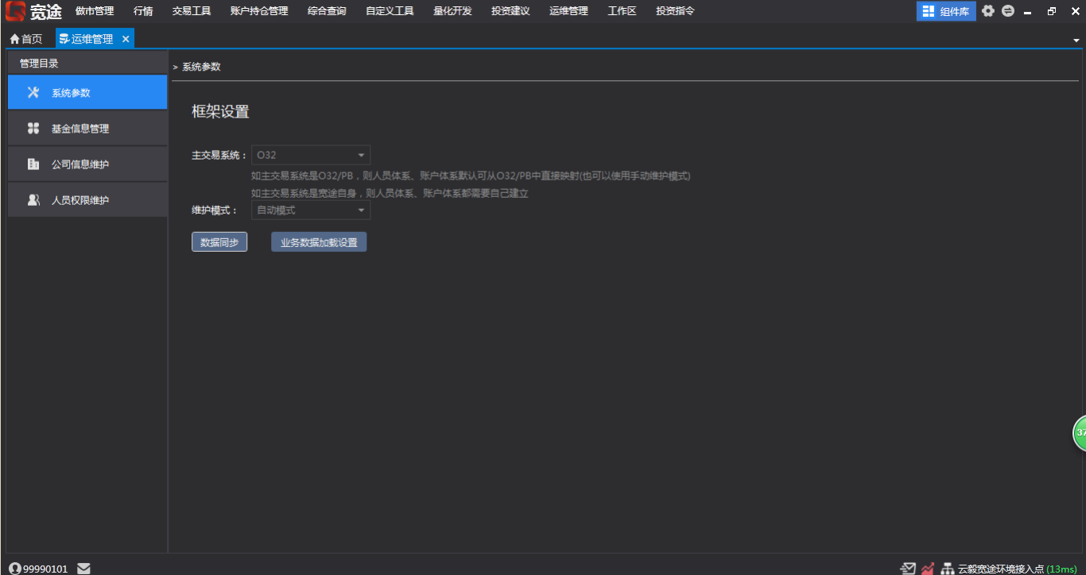
Task: Open the 交易工具 menu
Action: click(x=192, y=11)
